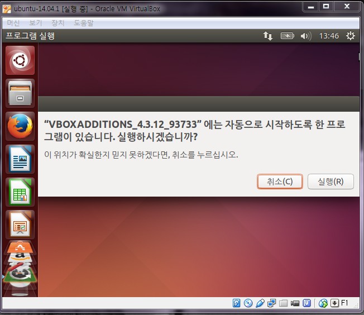364x315 pixels.
Task: Open LibreOffice Writer from the launcher
Action: coord(20,159)
